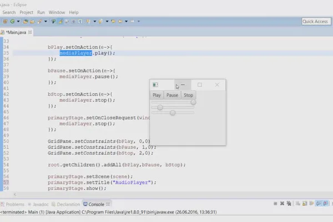Toggle Word Wrap in the editor toolbar
This screenshot has height=222, width=333.
pyautogui.click(x=67, y=21)
